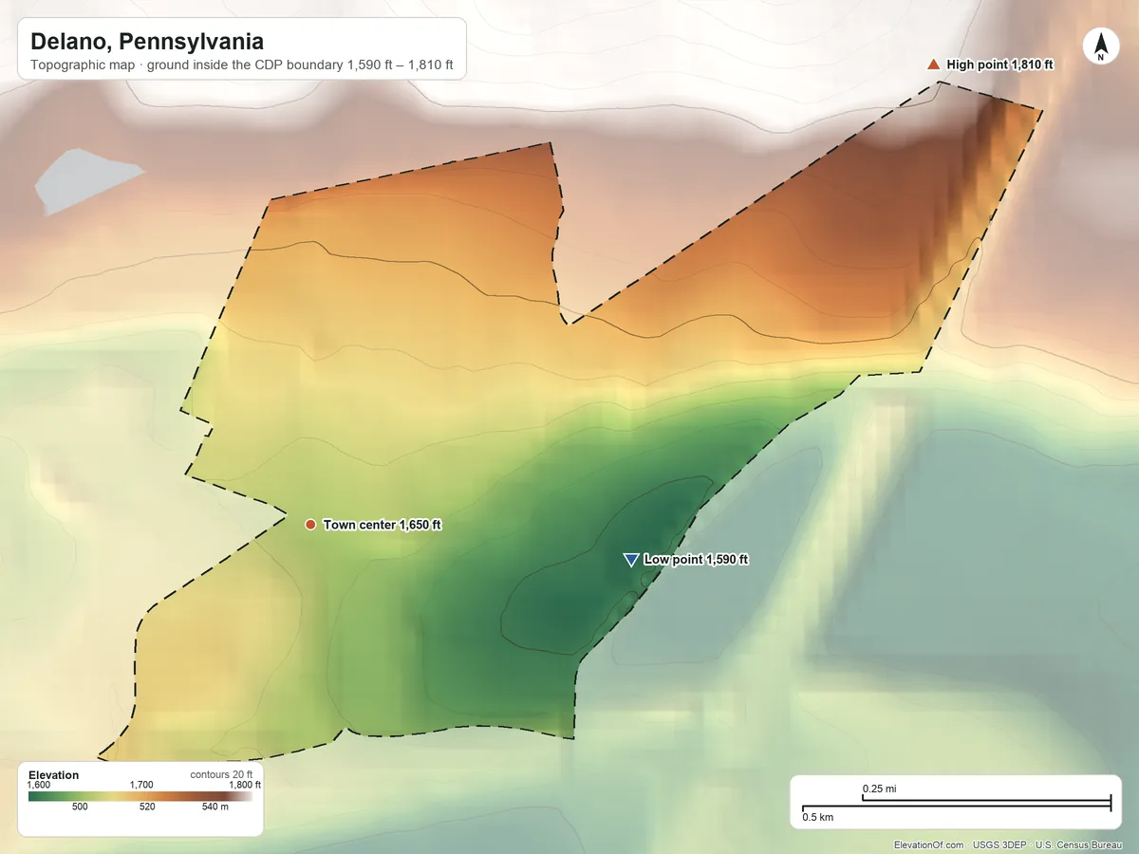
Task: Click the topographic map subtitle text
Action: (242, 66)
